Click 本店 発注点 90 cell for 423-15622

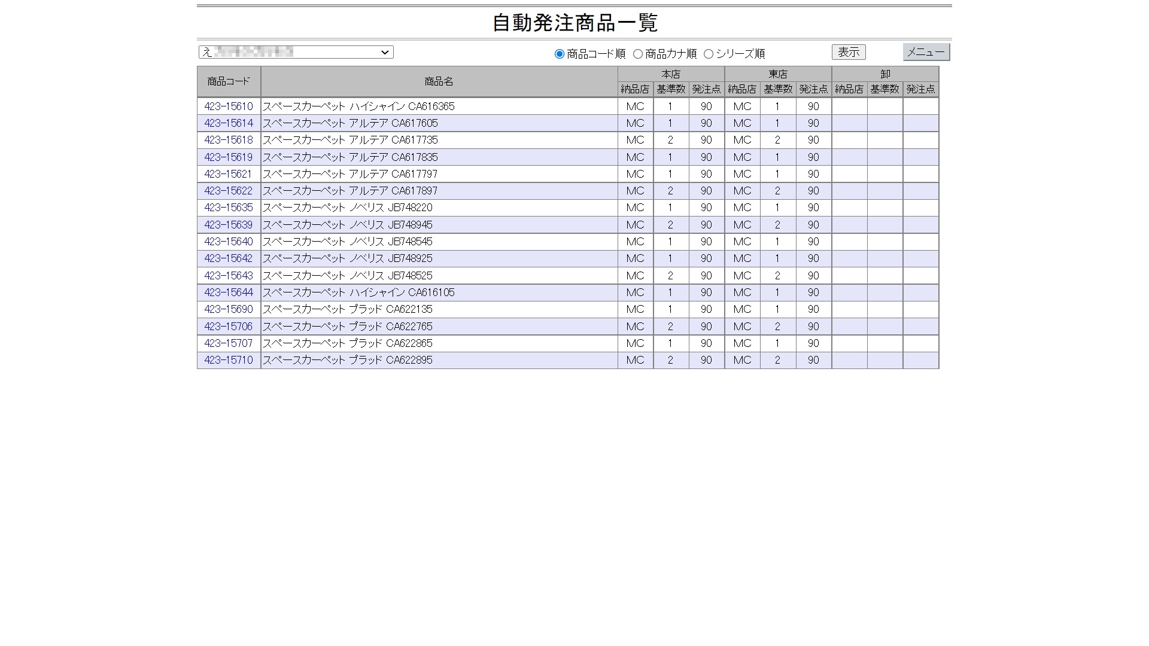(x=707, y=191)
